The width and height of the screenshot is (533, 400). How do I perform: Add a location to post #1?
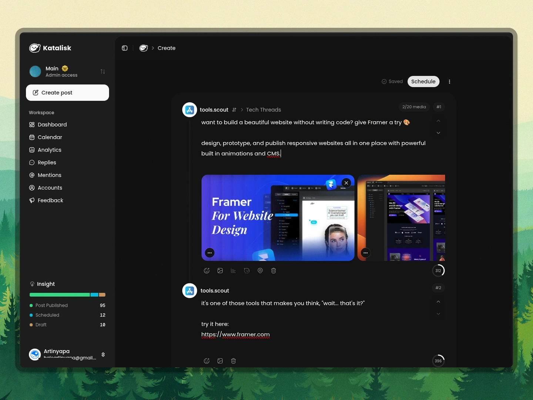click(x=260, y=271)
